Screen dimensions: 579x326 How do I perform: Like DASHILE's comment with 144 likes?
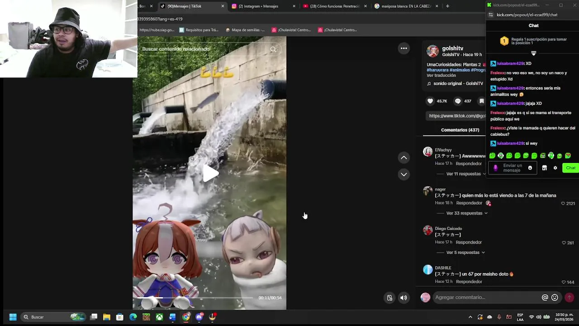point(564,283)
